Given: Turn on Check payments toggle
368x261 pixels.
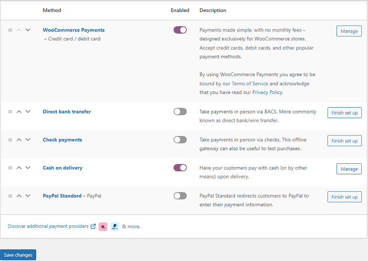Looking at the screenshot, I should click(180, 140).
